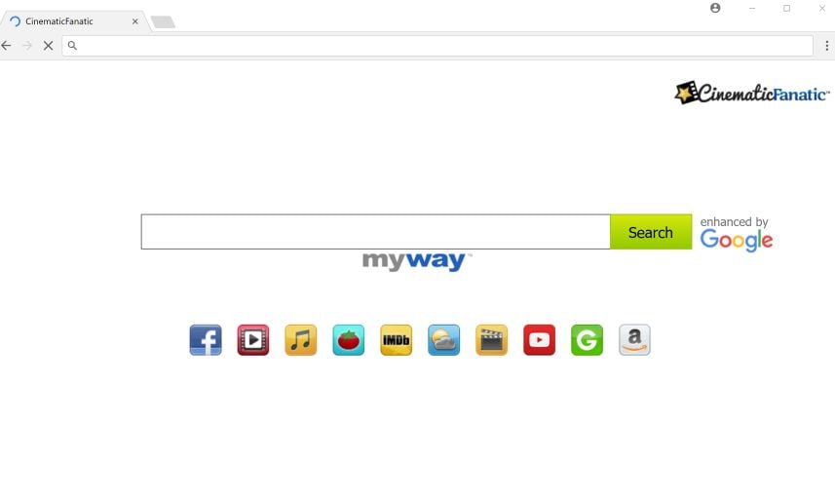Open the Amazon shortcut icon
The height and width of the screenshot is (501, 835).
(x=634, y=339)
